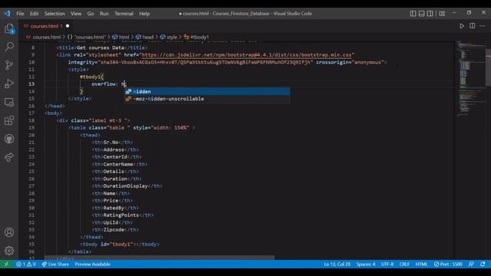Click #tbody1 breadcrumb item
491x276 pixels.
coord(196,37)
